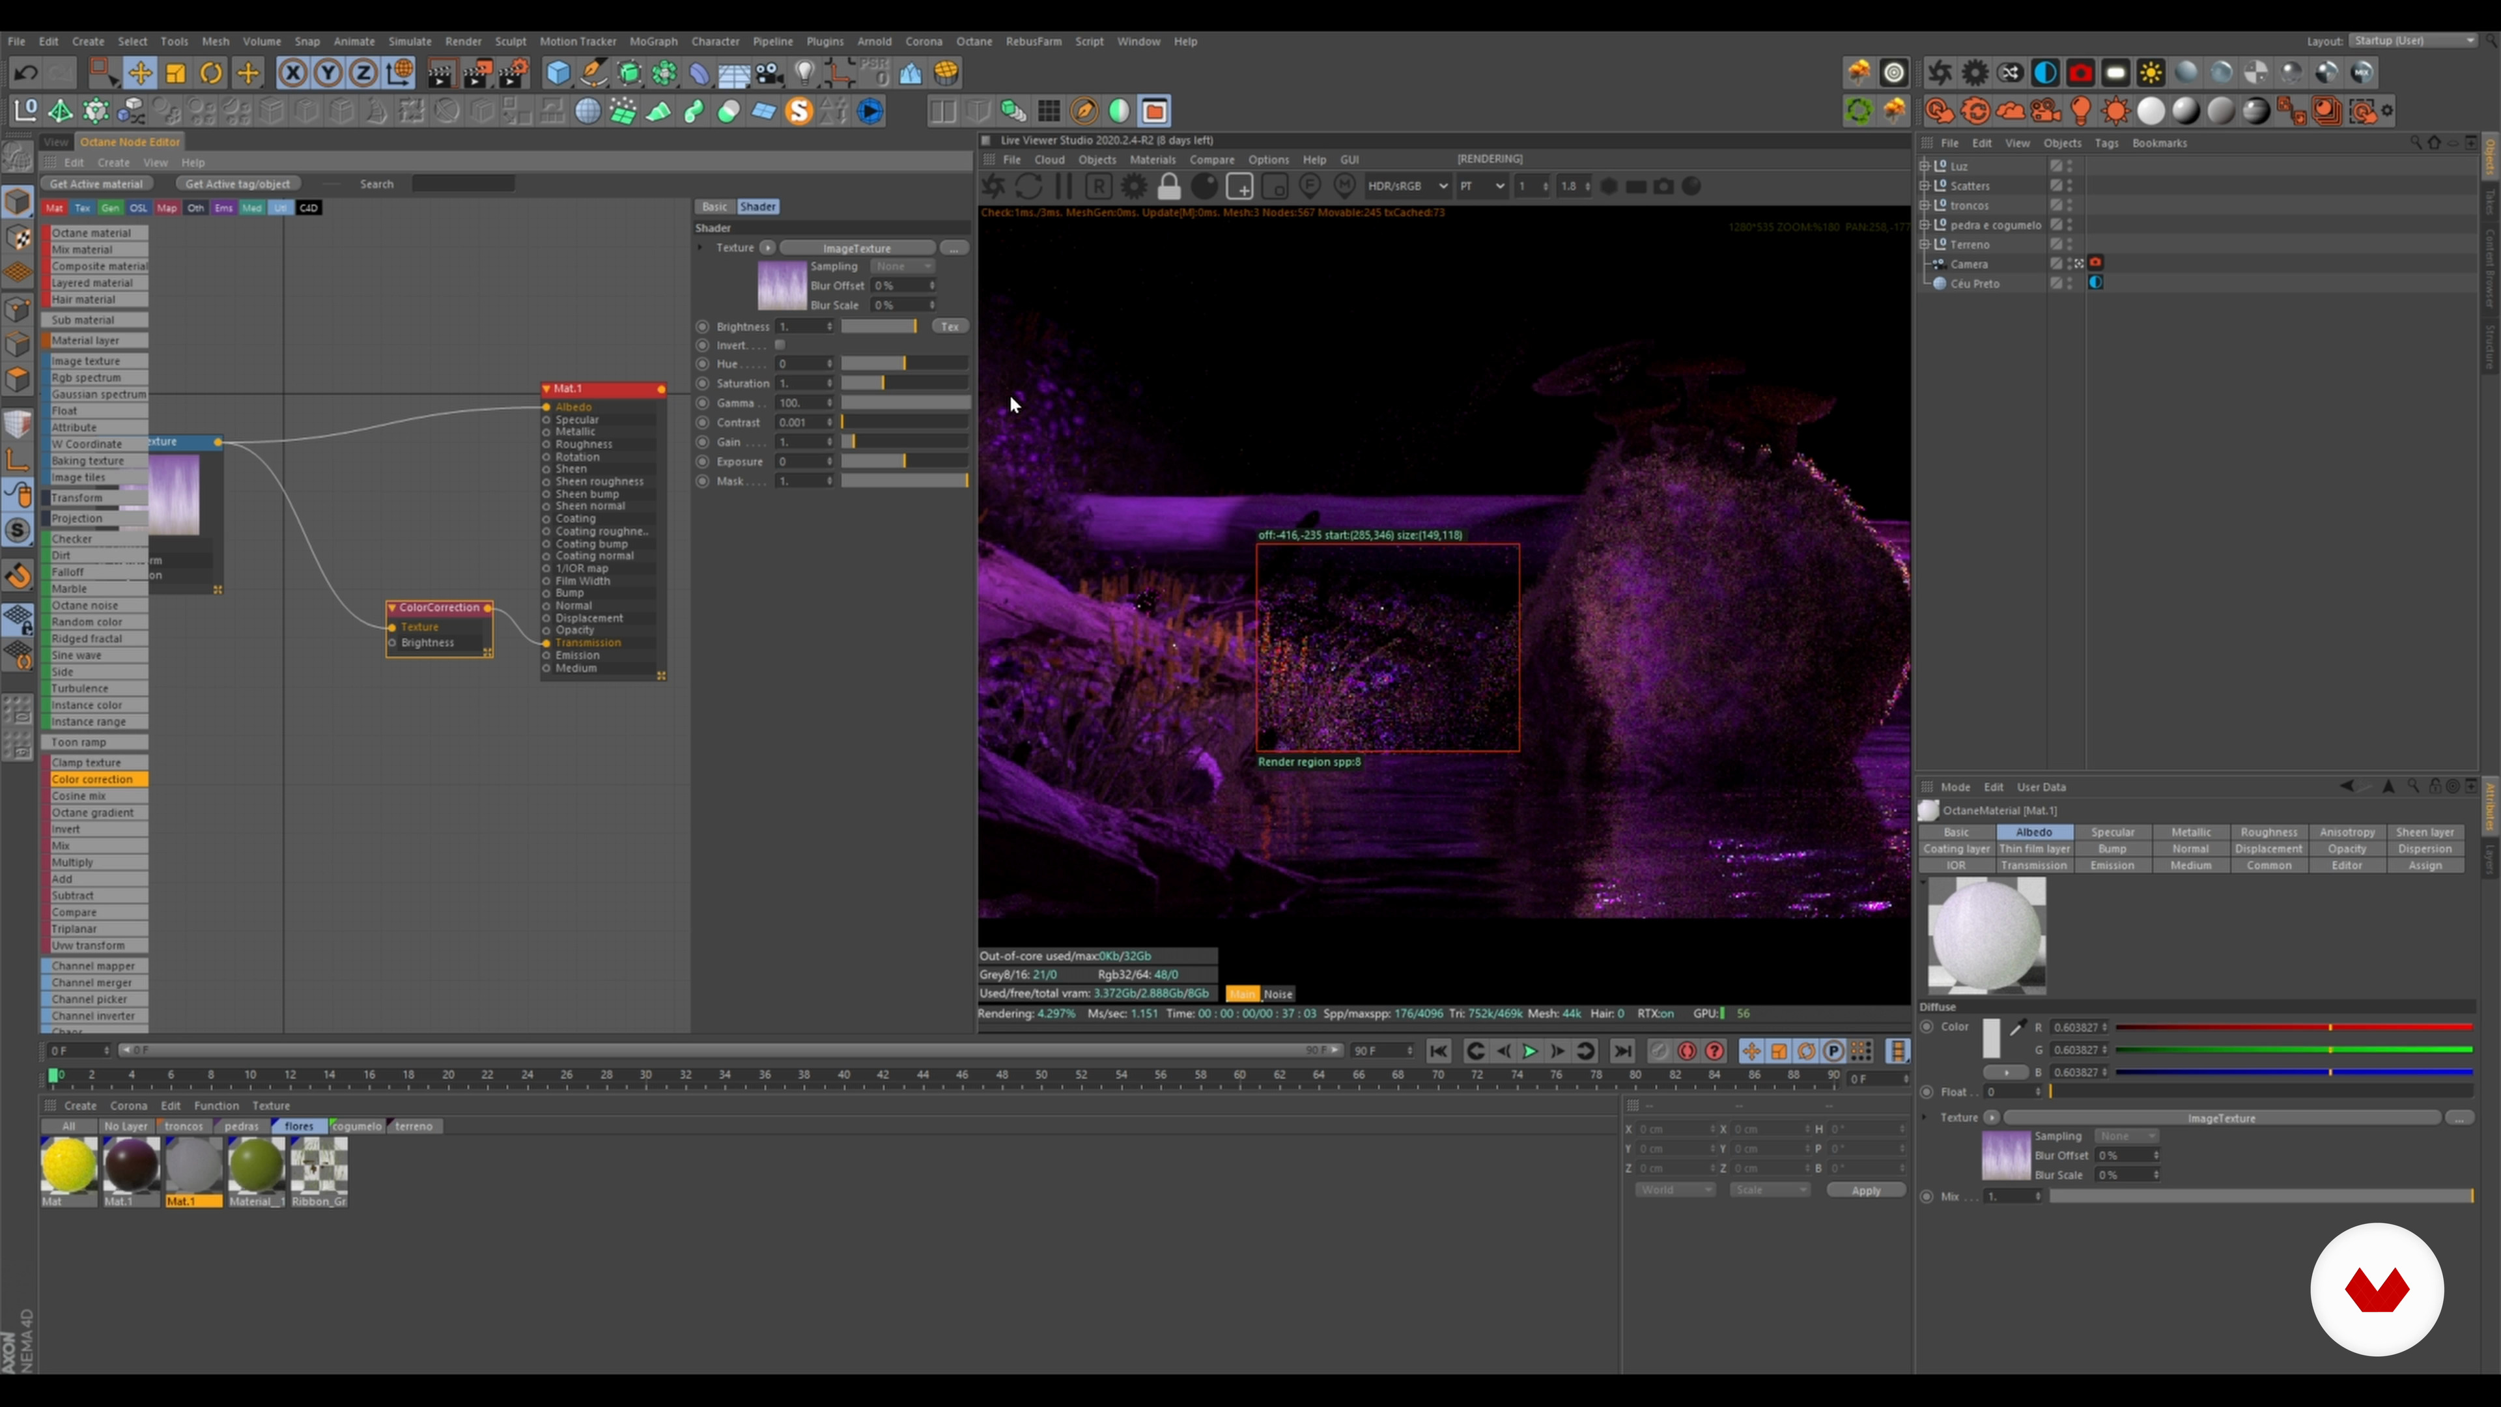
Task: Open the Spline Pen tool
Action: (x=593, y=73)
